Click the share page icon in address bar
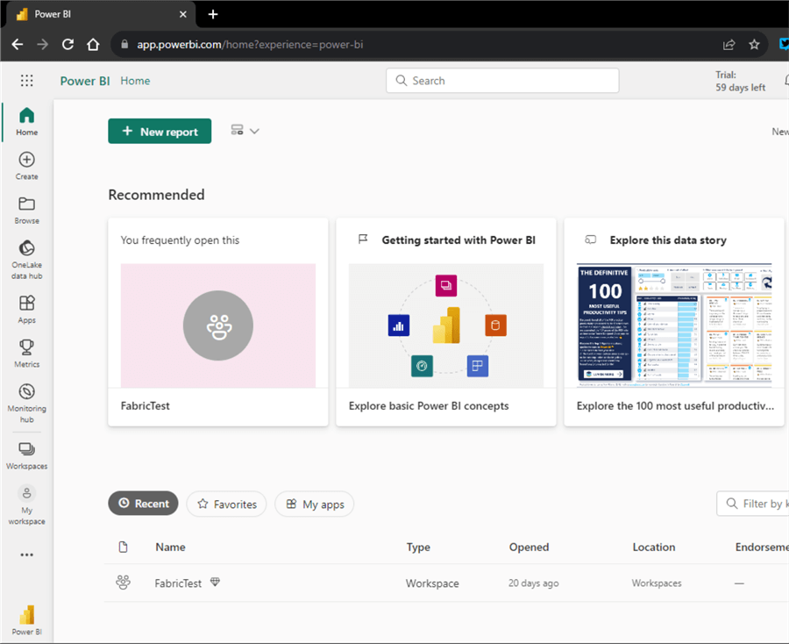789x644 pixels. coord(729,45)
